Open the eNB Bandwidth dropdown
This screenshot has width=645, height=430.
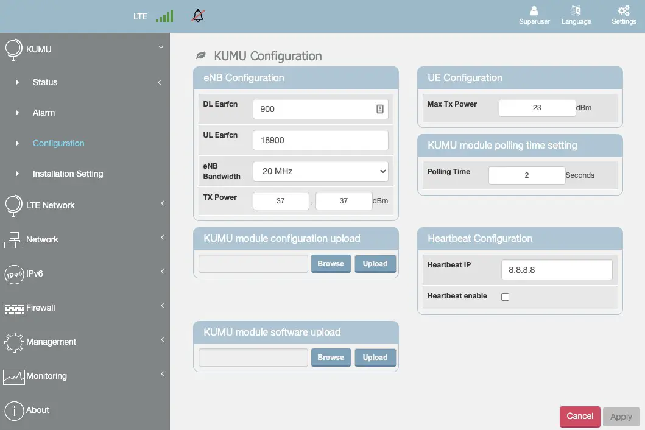[x=320, y=171]
